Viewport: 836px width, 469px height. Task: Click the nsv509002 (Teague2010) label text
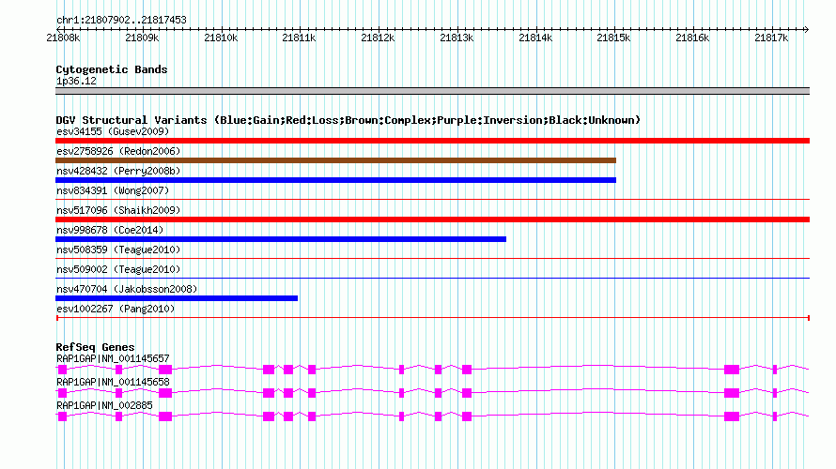click(118, 269)
